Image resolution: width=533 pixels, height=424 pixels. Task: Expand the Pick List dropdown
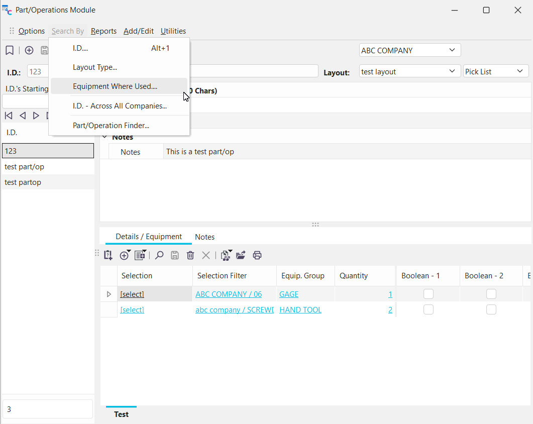coord(520,72)
